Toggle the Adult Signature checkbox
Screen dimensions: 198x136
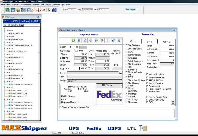(x=126, y=61)
